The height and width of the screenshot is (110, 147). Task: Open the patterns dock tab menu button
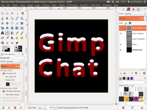(145, 78)
